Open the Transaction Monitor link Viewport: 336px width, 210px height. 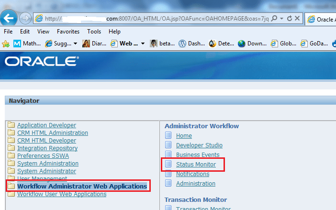[203, 208]
